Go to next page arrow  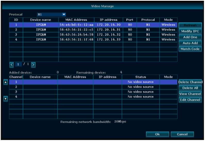pos(33,65)
